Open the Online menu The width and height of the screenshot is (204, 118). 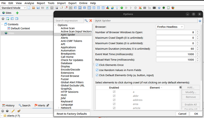pos(83,3)
